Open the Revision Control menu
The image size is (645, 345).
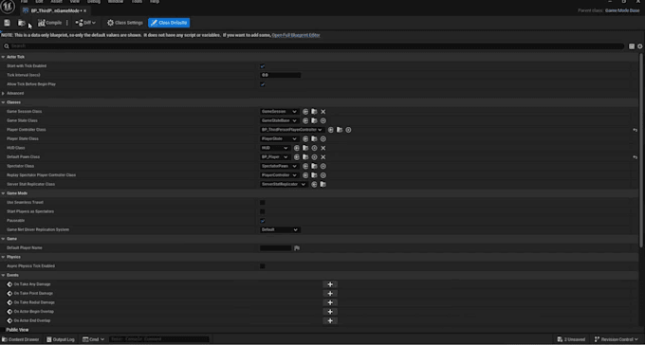(617, 339)
